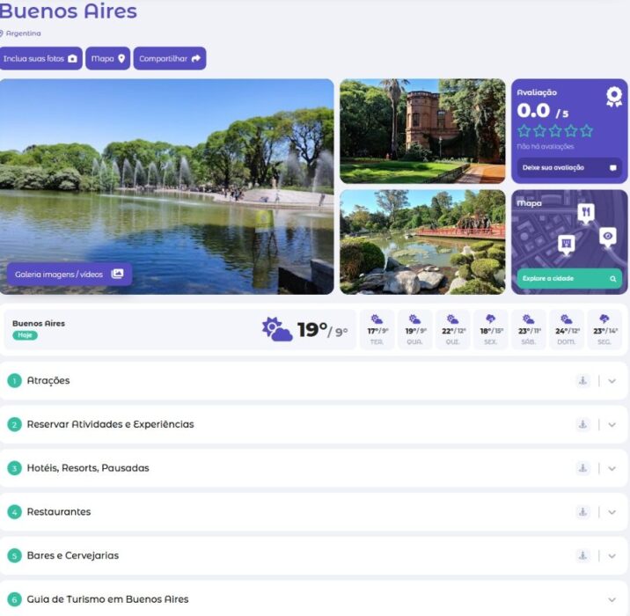Click the shop pin on the map
This screenshot has width=630, height=616.
566,244
